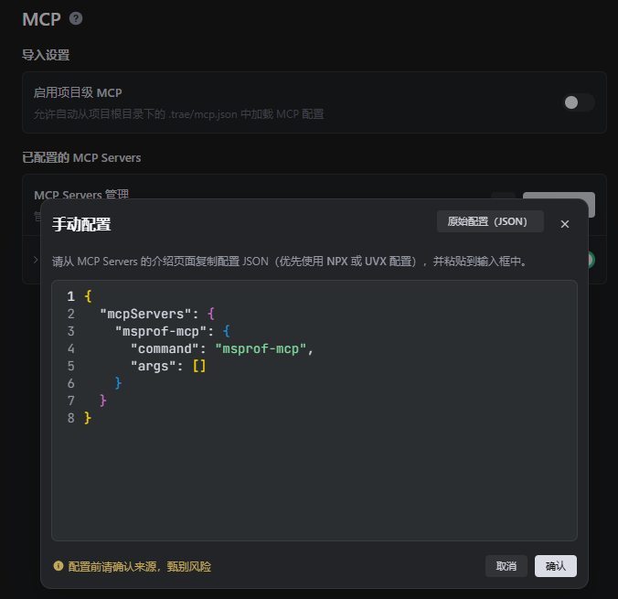Click the MCP Servers 管理 label
Screen dimensions: 618x599
tap(81, 194)
